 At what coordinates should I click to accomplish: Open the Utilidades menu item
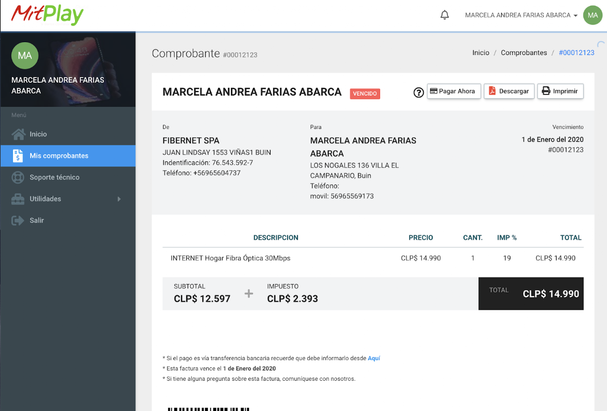pos(68,199)
